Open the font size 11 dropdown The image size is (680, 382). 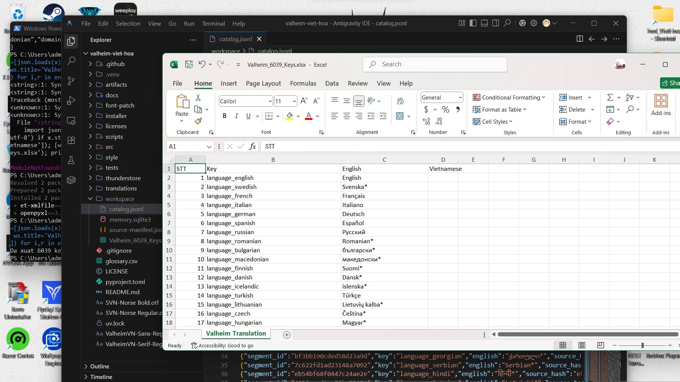click(294, 101)
